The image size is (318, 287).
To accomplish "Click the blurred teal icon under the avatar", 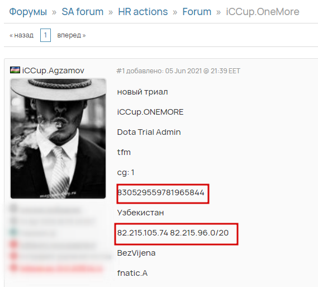I will click(13, 233).
